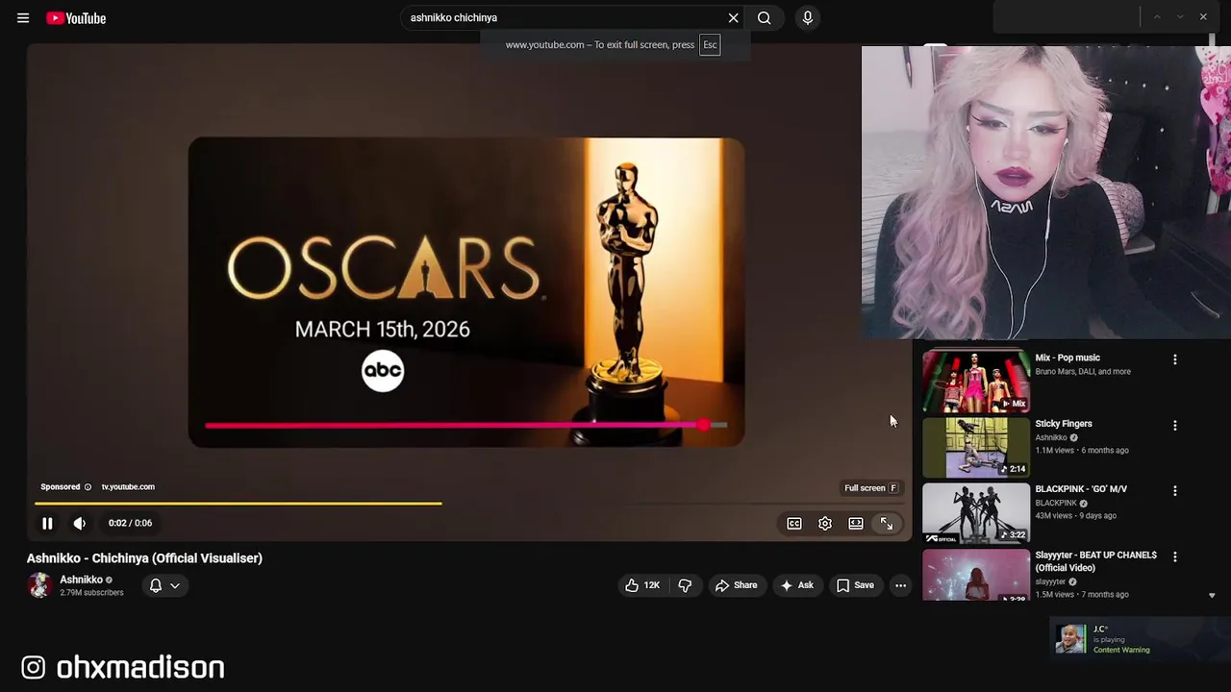The image size is (1231, 692).
Task: Open the Sticky Fingers title link
Action: 1064,424
